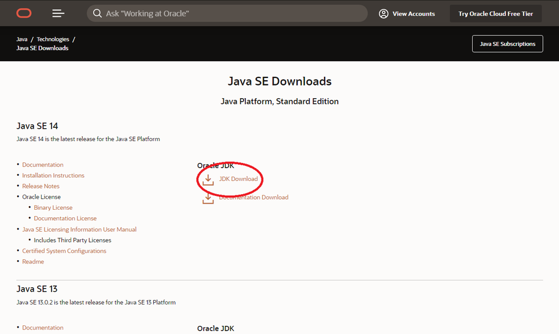The height and width of the screenshot is (334, 559).
Task: Click the Oracle License list text
Action: (41, 197)
